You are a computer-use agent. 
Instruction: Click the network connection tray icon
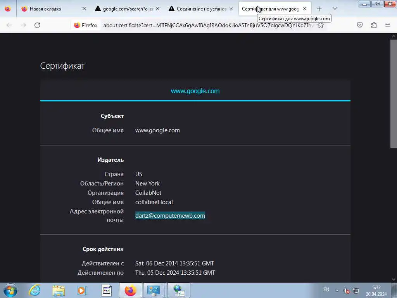[x=356, y=291]
